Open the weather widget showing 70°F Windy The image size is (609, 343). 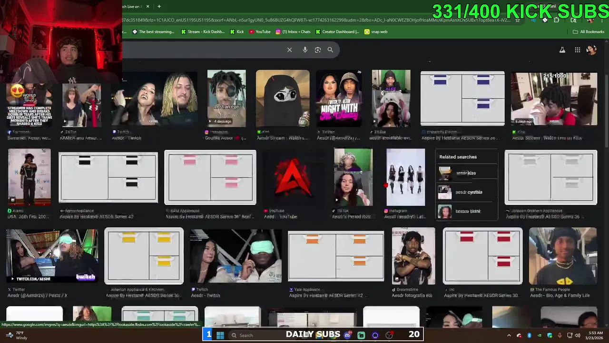point(16,335)
